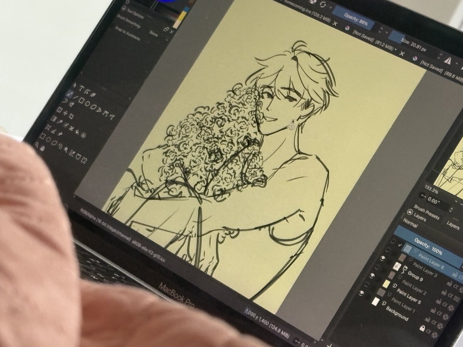Toggle alpha inheritance on Paint Layer 5

(x=439, y=313)
